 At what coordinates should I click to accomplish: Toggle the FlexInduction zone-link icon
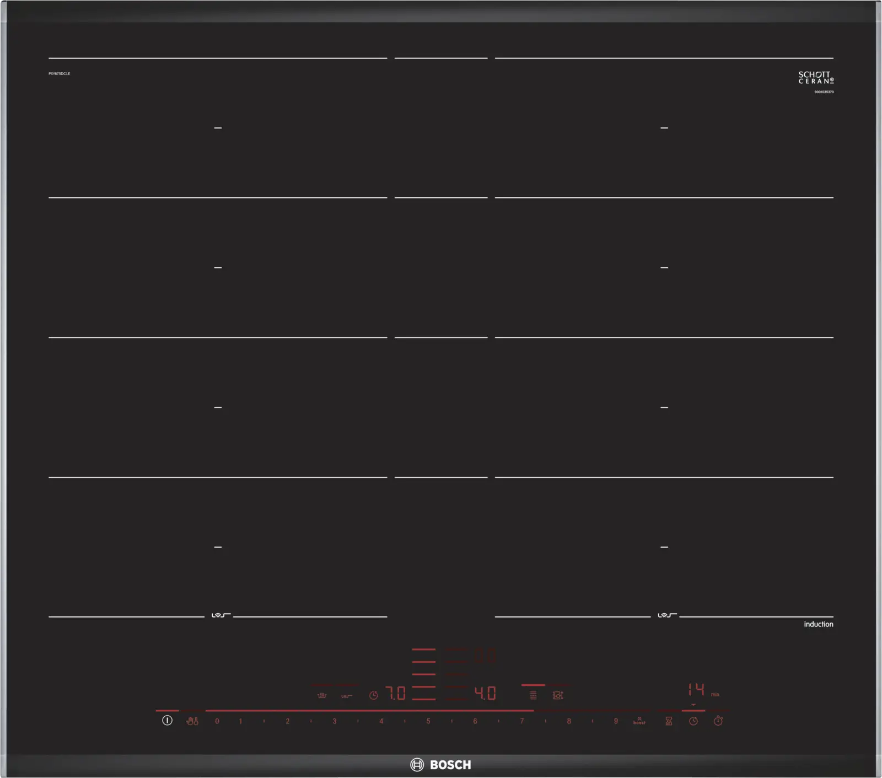click(x=533, y=695)
